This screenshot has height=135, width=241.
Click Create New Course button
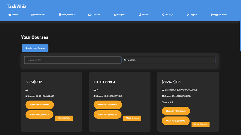[x=35, y=48]
